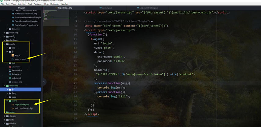
Task: Expand the config folder
Action: click(5, 36)
